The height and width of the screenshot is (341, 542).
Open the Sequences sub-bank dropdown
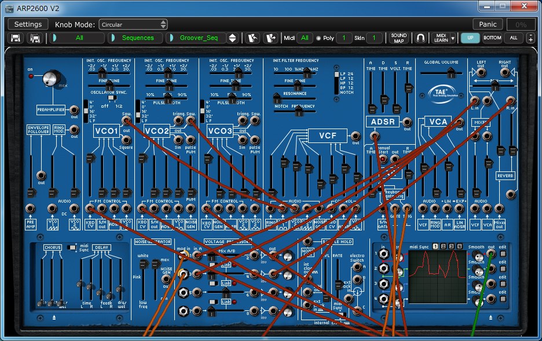(x=135, y=38)
